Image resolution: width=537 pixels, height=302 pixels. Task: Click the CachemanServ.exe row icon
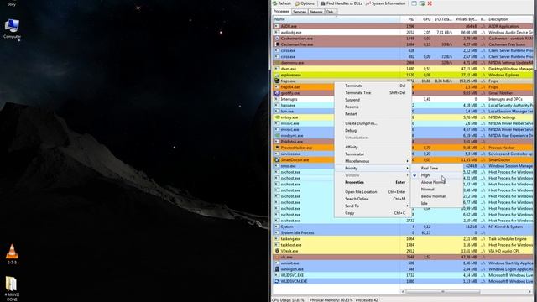click(x=277, y=39)
